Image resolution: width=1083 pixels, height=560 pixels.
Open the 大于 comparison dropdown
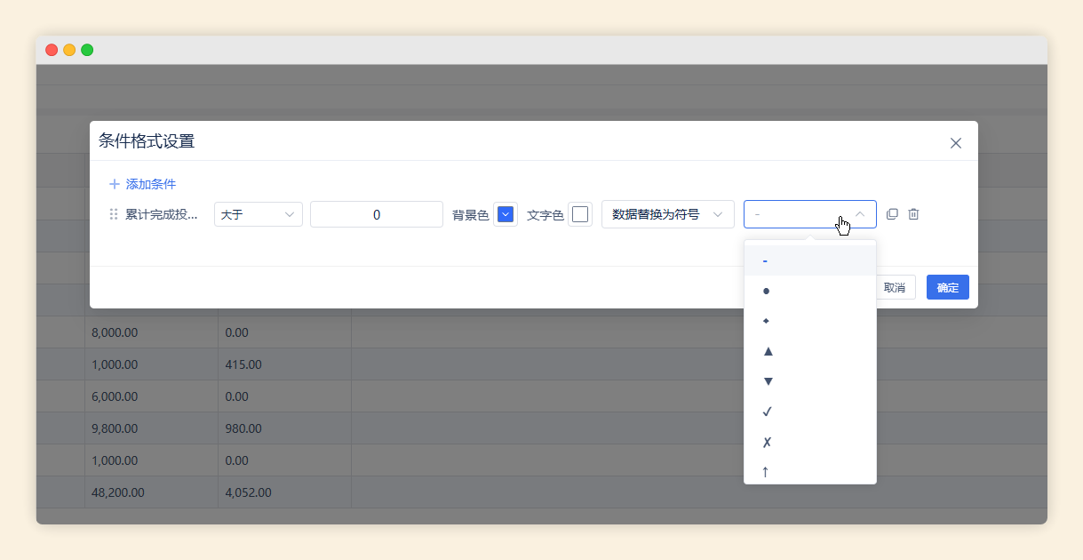tap(258, 214)
